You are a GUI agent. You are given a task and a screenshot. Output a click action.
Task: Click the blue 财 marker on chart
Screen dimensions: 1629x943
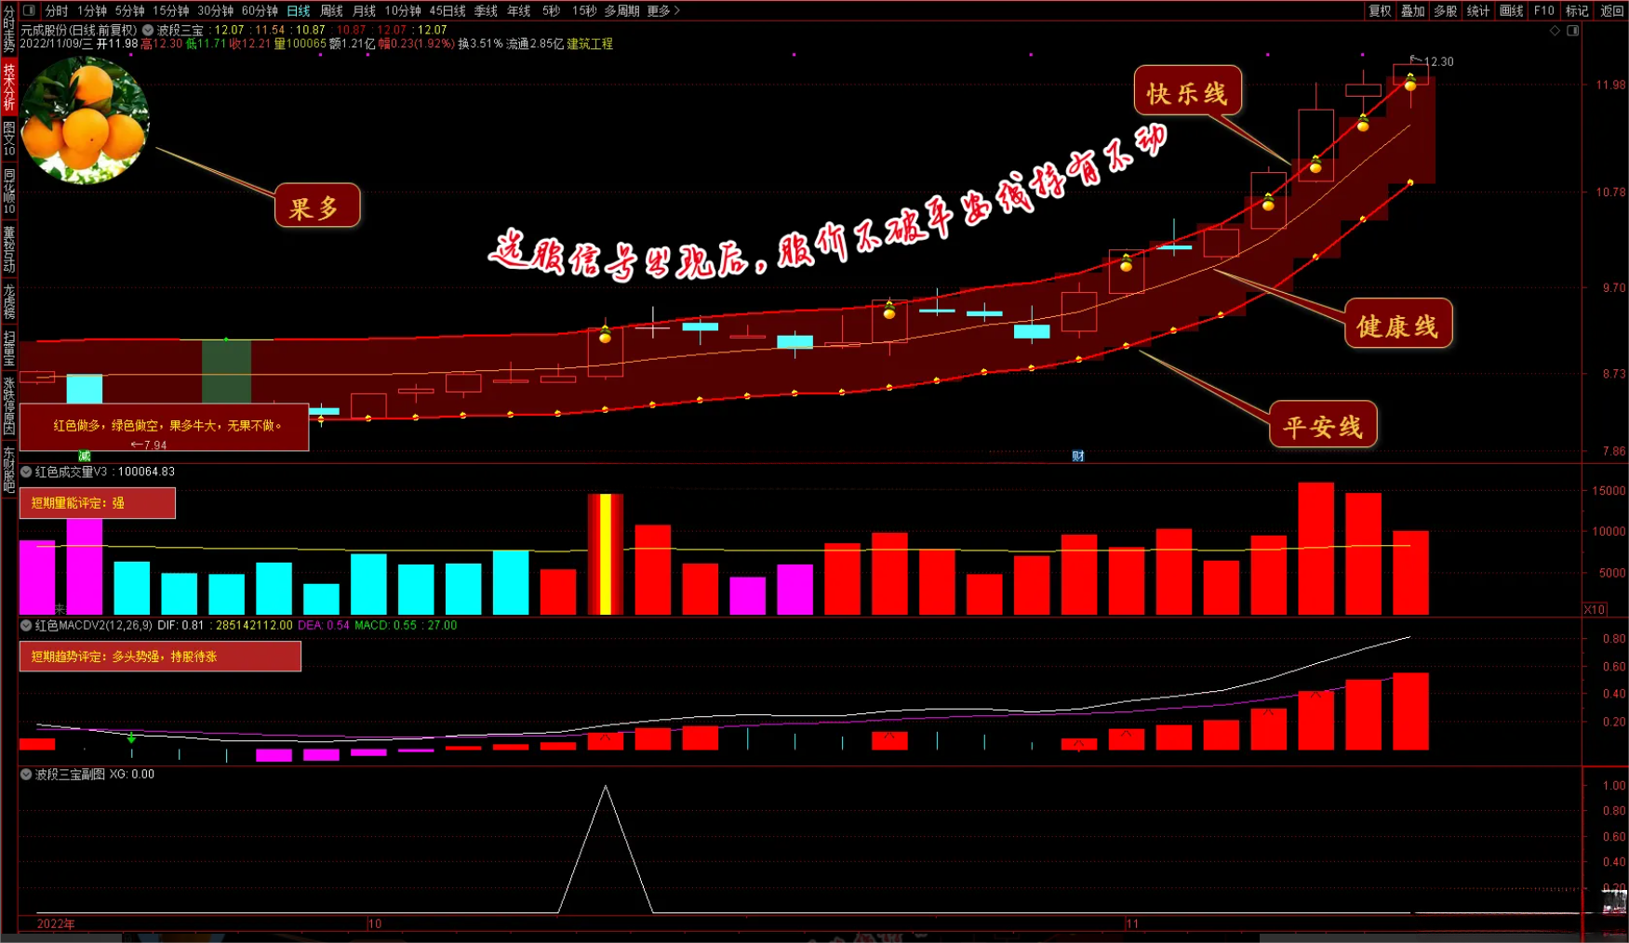tap(1077, 456)
